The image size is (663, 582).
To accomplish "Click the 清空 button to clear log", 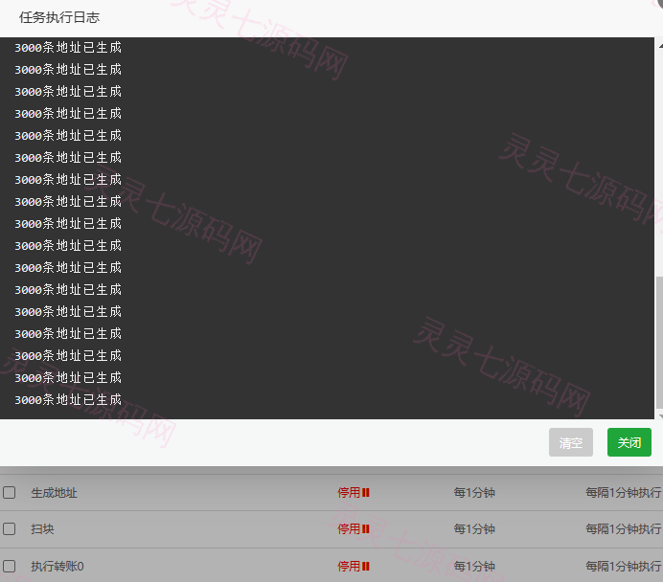I will 571,442.
